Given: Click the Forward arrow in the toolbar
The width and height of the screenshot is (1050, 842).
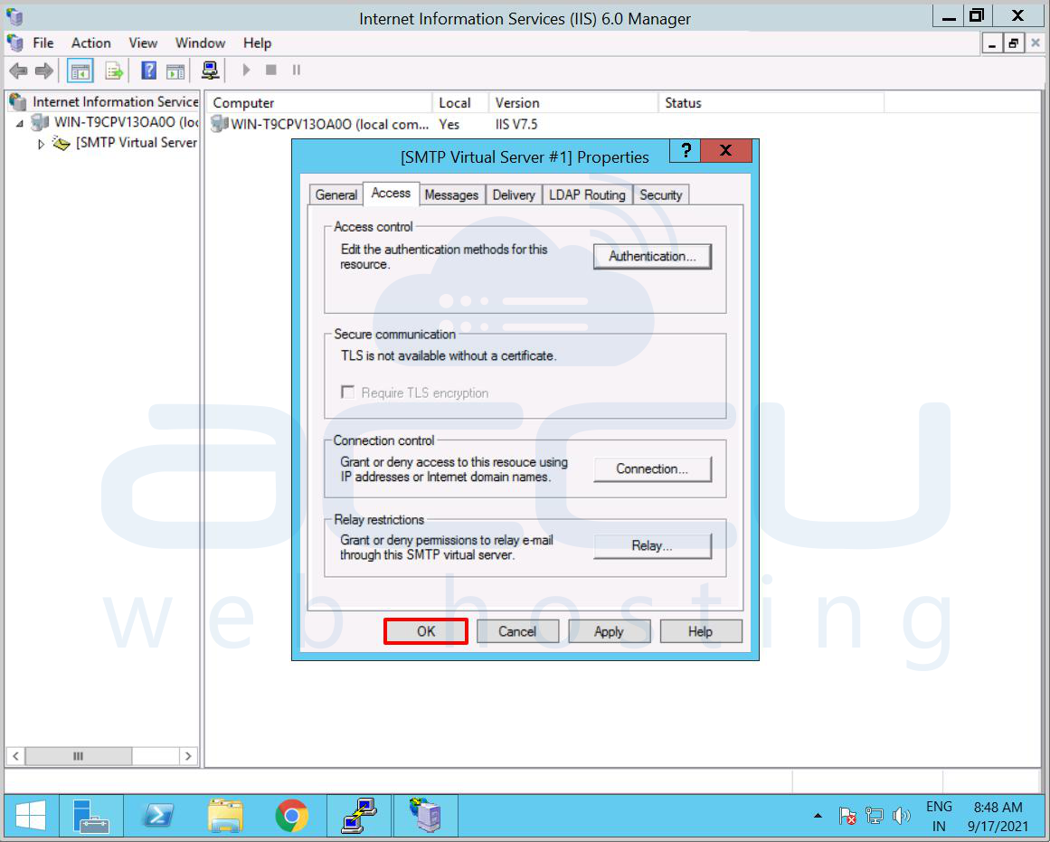Looking at the screenshot, I should [43, 71].
